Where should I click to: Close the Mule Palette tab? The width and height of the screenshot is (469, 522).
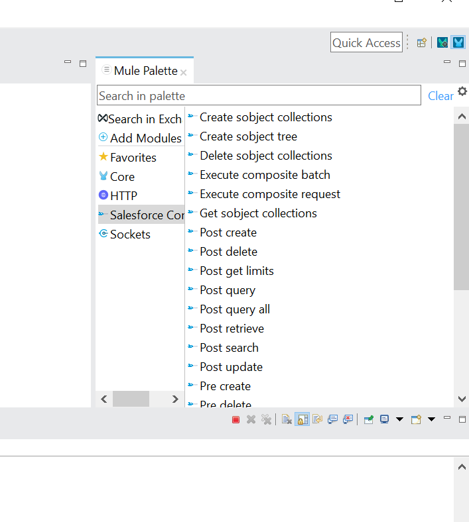(x=184, y=72)
